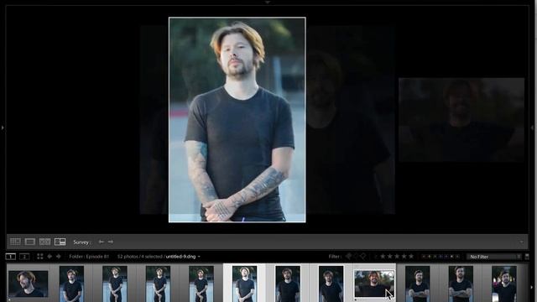Click the 'Survey :' toolbar label

point(82,242)
